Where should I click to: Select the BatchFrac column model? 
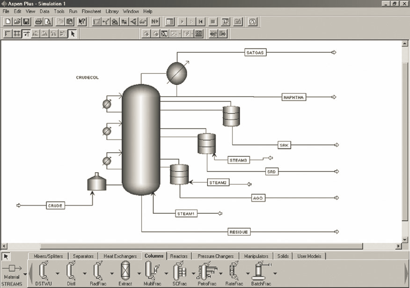261,273
